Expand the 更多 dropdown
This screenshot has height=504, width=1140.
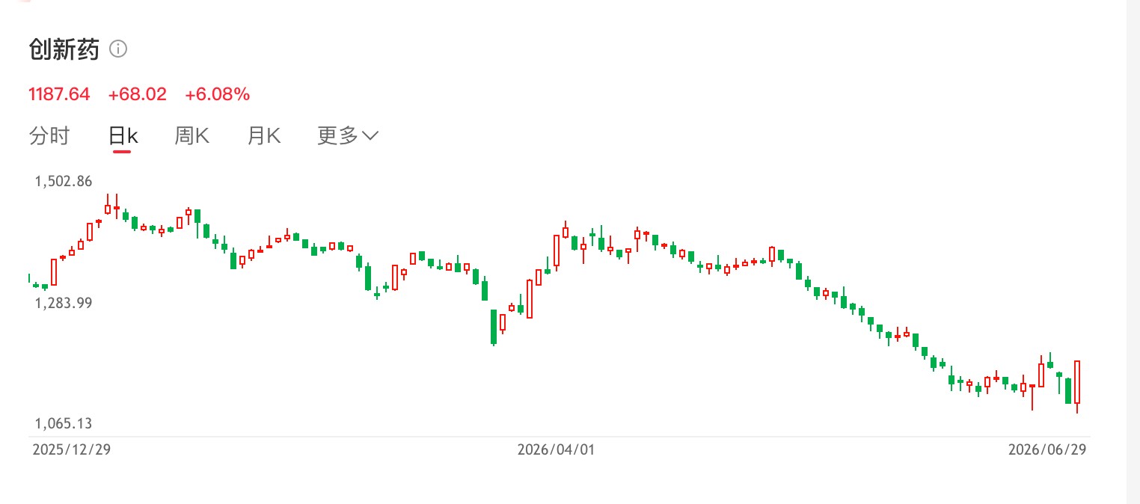(349, 136)
